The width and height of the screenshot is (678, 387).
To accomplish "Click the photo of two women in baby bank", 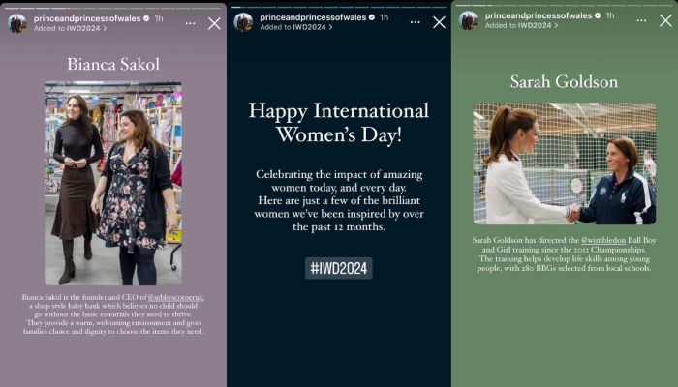I will (x=112, y=182).
